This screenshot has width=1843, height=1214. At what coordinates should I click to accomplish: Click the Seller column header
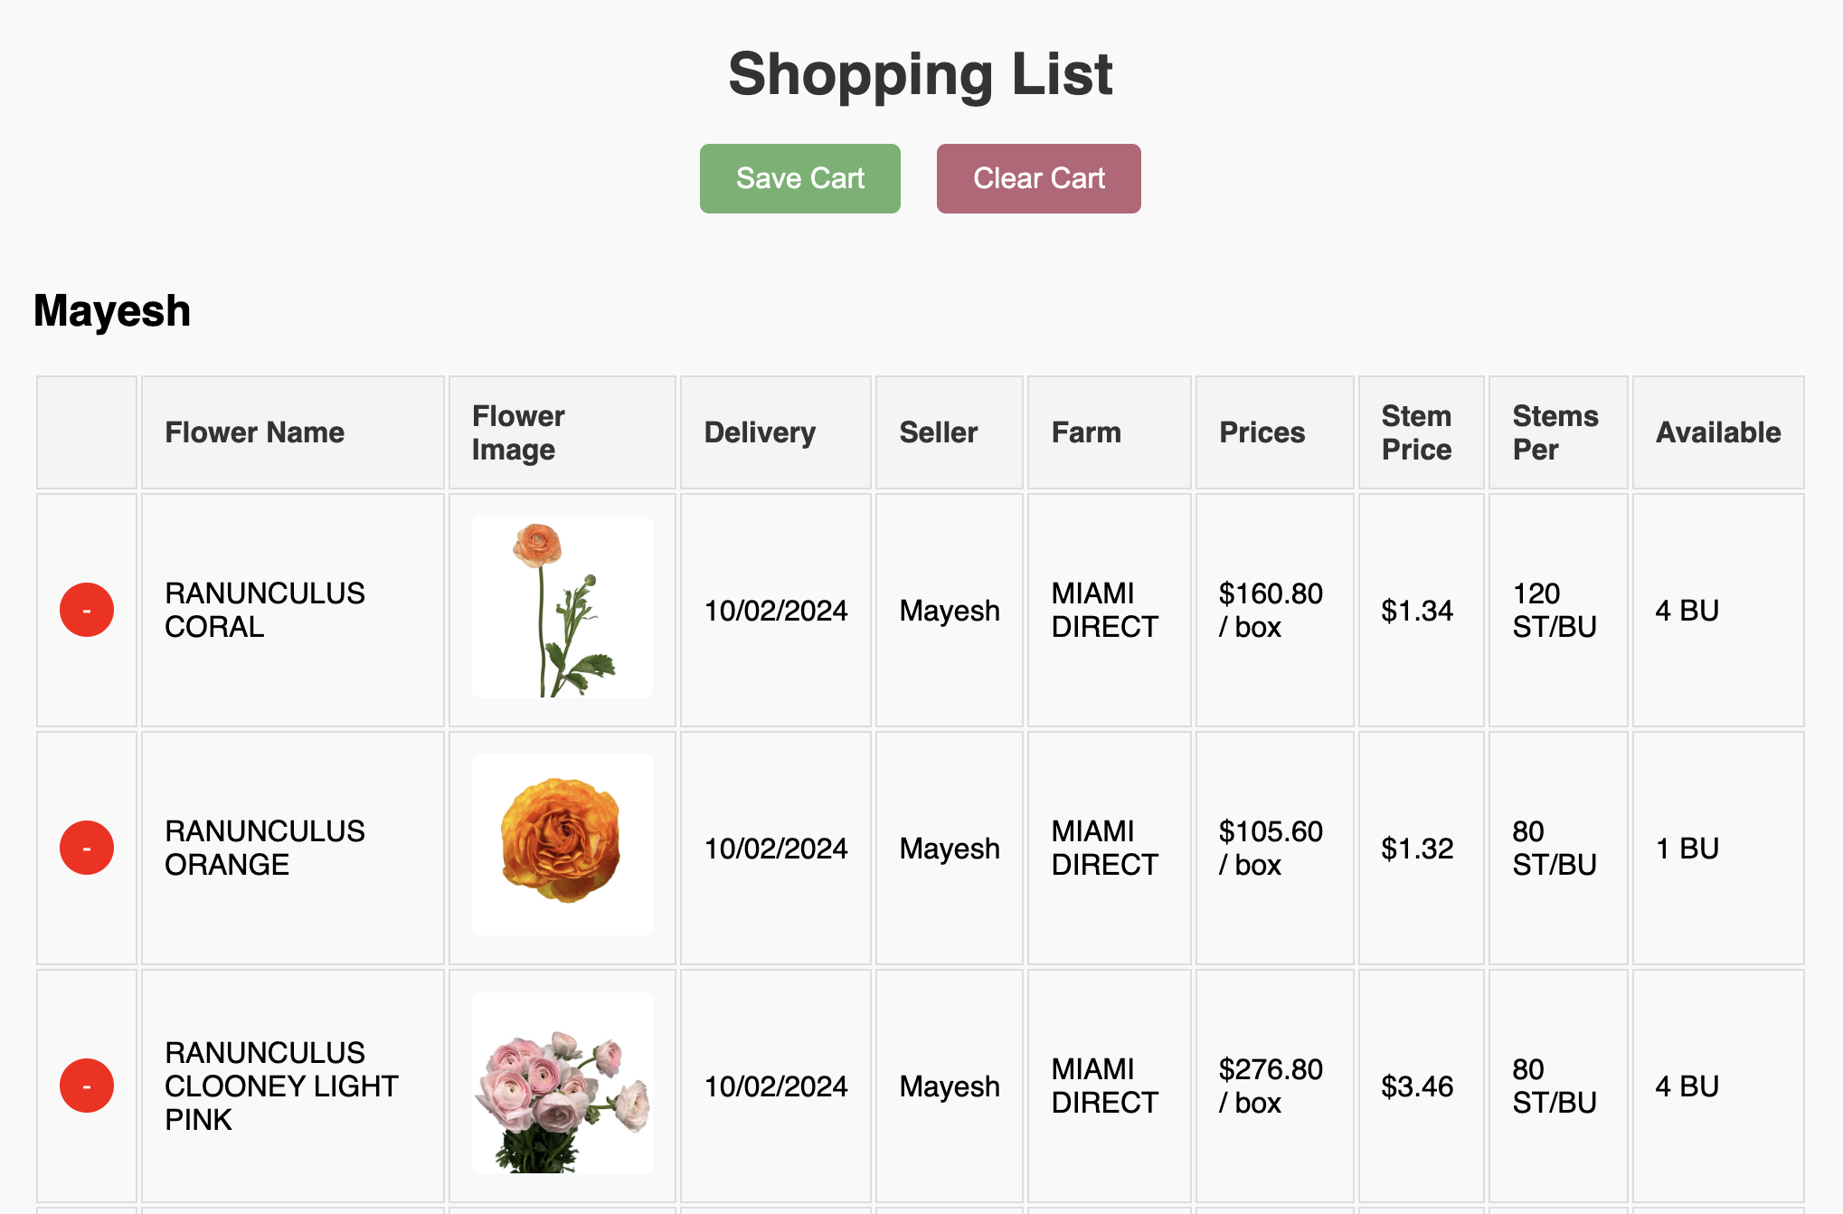(x=938, y=432)
